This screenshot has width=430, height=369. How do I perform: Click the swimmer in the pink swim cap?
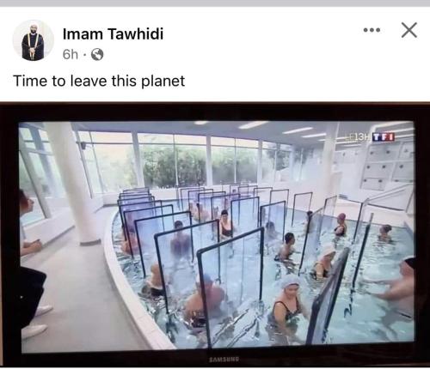click(341, 225)
